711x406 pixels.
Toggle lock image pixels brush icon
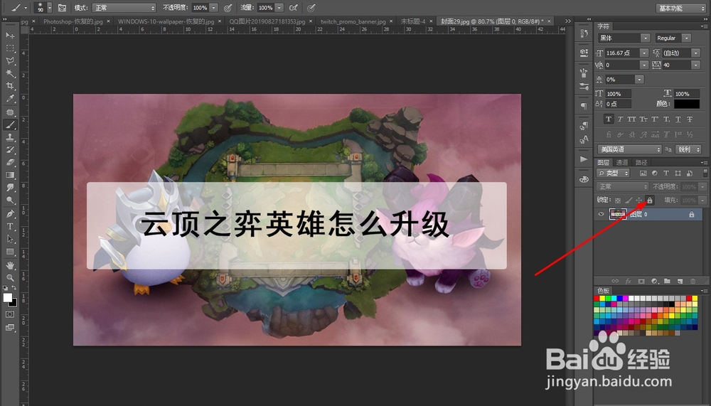click(x=629, y=200)
